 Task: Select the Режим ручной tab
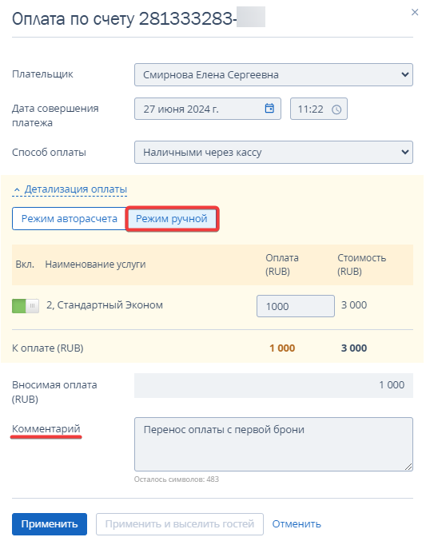point(172,219)
